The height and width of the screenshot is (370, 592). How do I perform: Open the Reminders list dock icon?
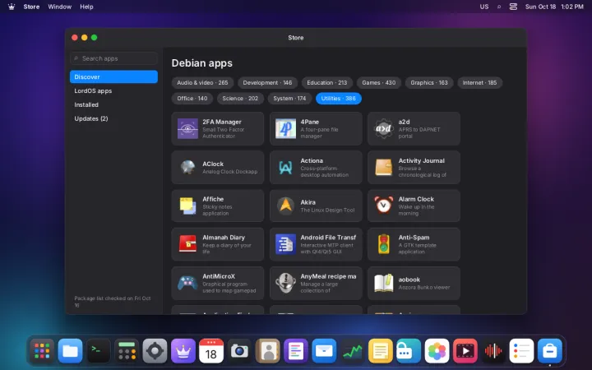coord(521,351)
